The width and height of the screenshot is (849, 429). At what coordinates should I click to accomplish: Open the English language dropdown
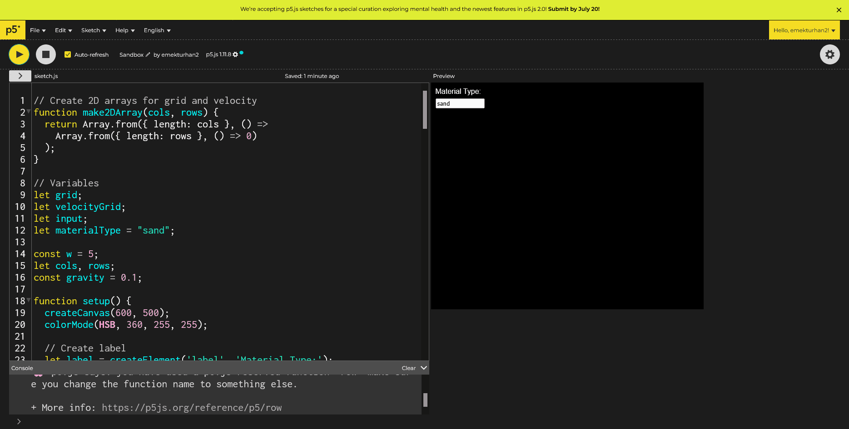point(157,30)
